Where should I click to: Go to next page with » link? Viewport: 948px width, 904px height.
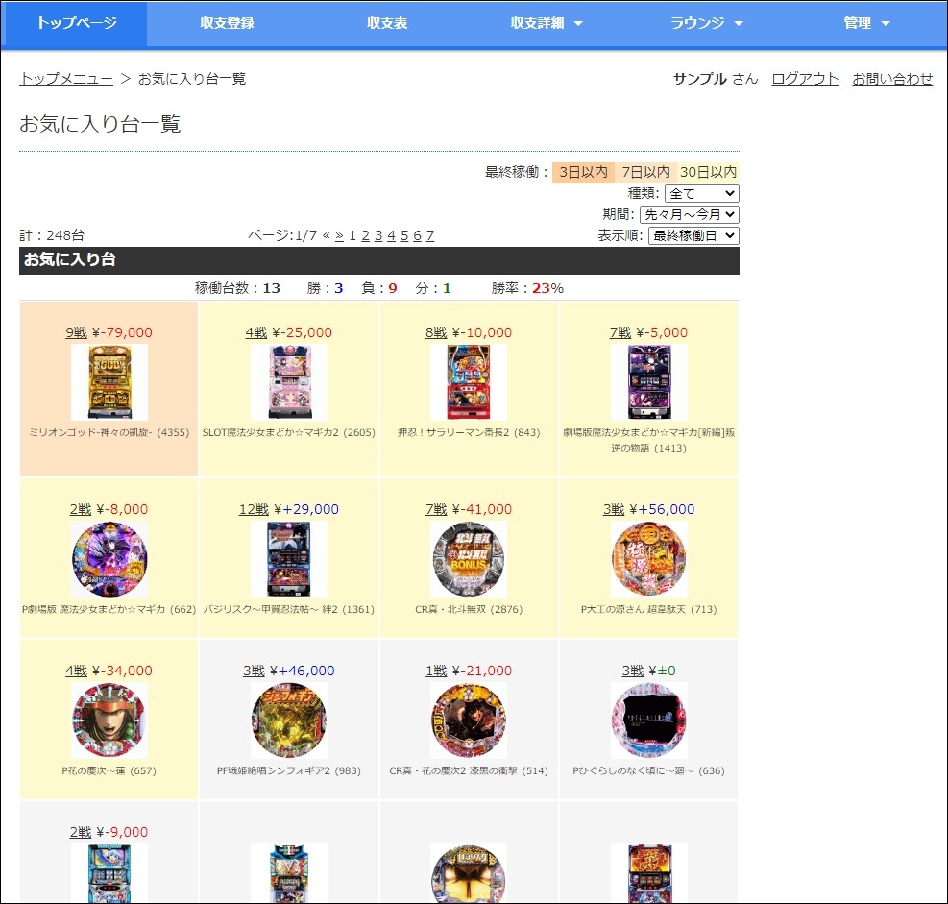(x=339, y=235)
